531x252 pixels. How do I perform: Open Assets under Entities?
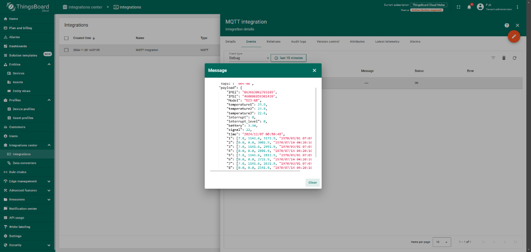click(x=27, y=82)
